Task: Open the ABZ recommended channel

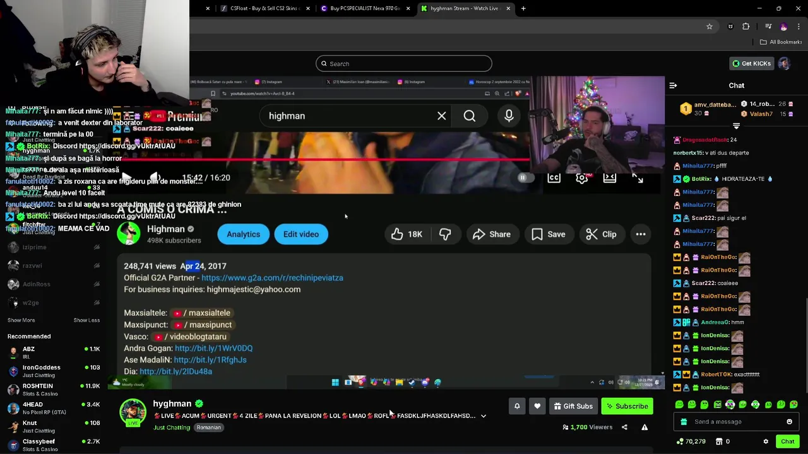Action: (x=54, y=352)
